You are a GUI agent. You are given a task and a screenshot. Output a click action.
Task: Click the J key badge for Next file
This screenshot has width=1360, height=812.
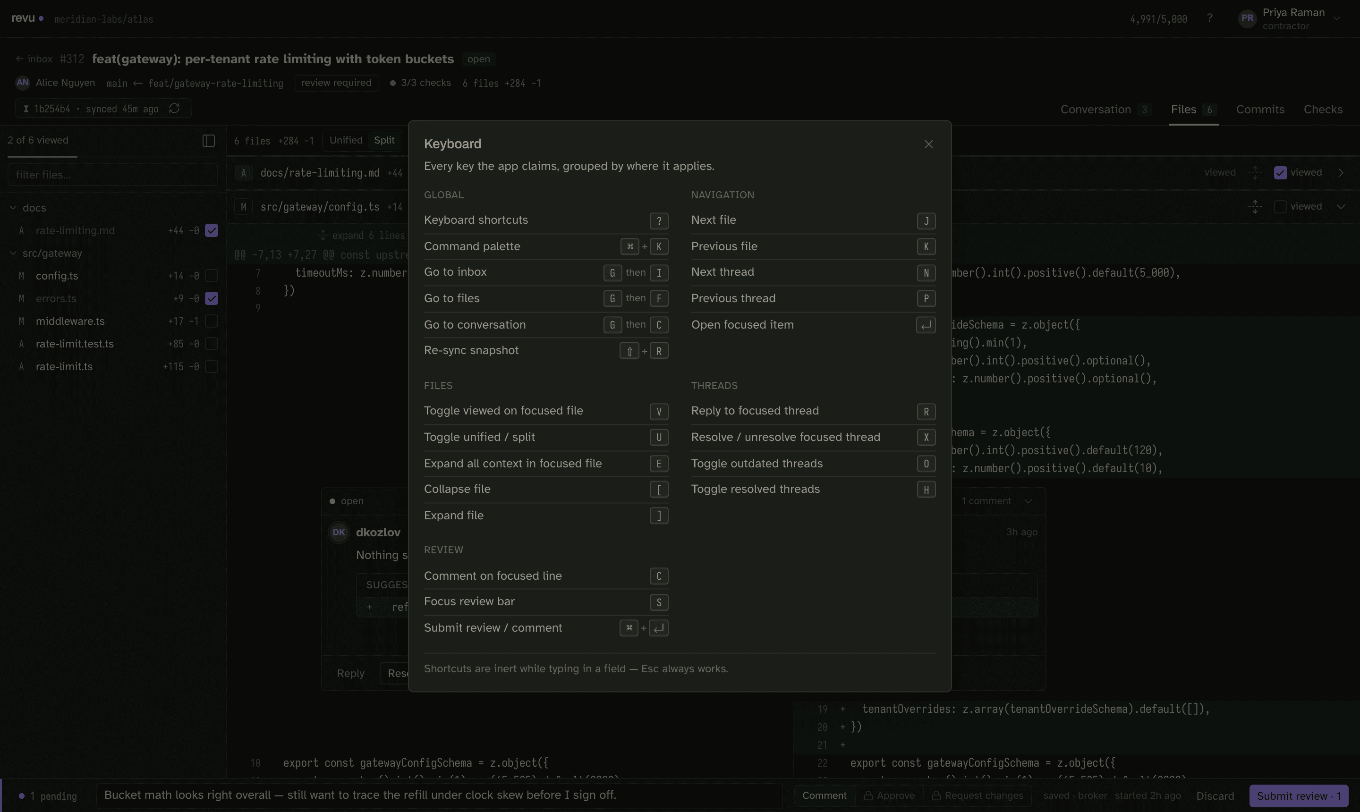coord(926,221)
